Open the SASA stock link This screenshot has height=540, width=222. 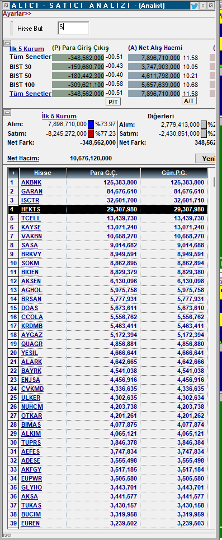point(30,245)
